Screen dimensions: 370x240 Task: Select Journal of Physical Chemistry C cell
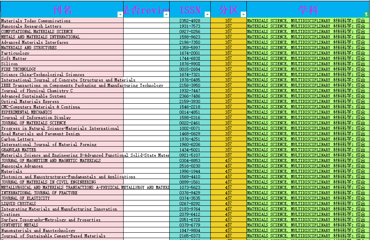tap(62, 91)
